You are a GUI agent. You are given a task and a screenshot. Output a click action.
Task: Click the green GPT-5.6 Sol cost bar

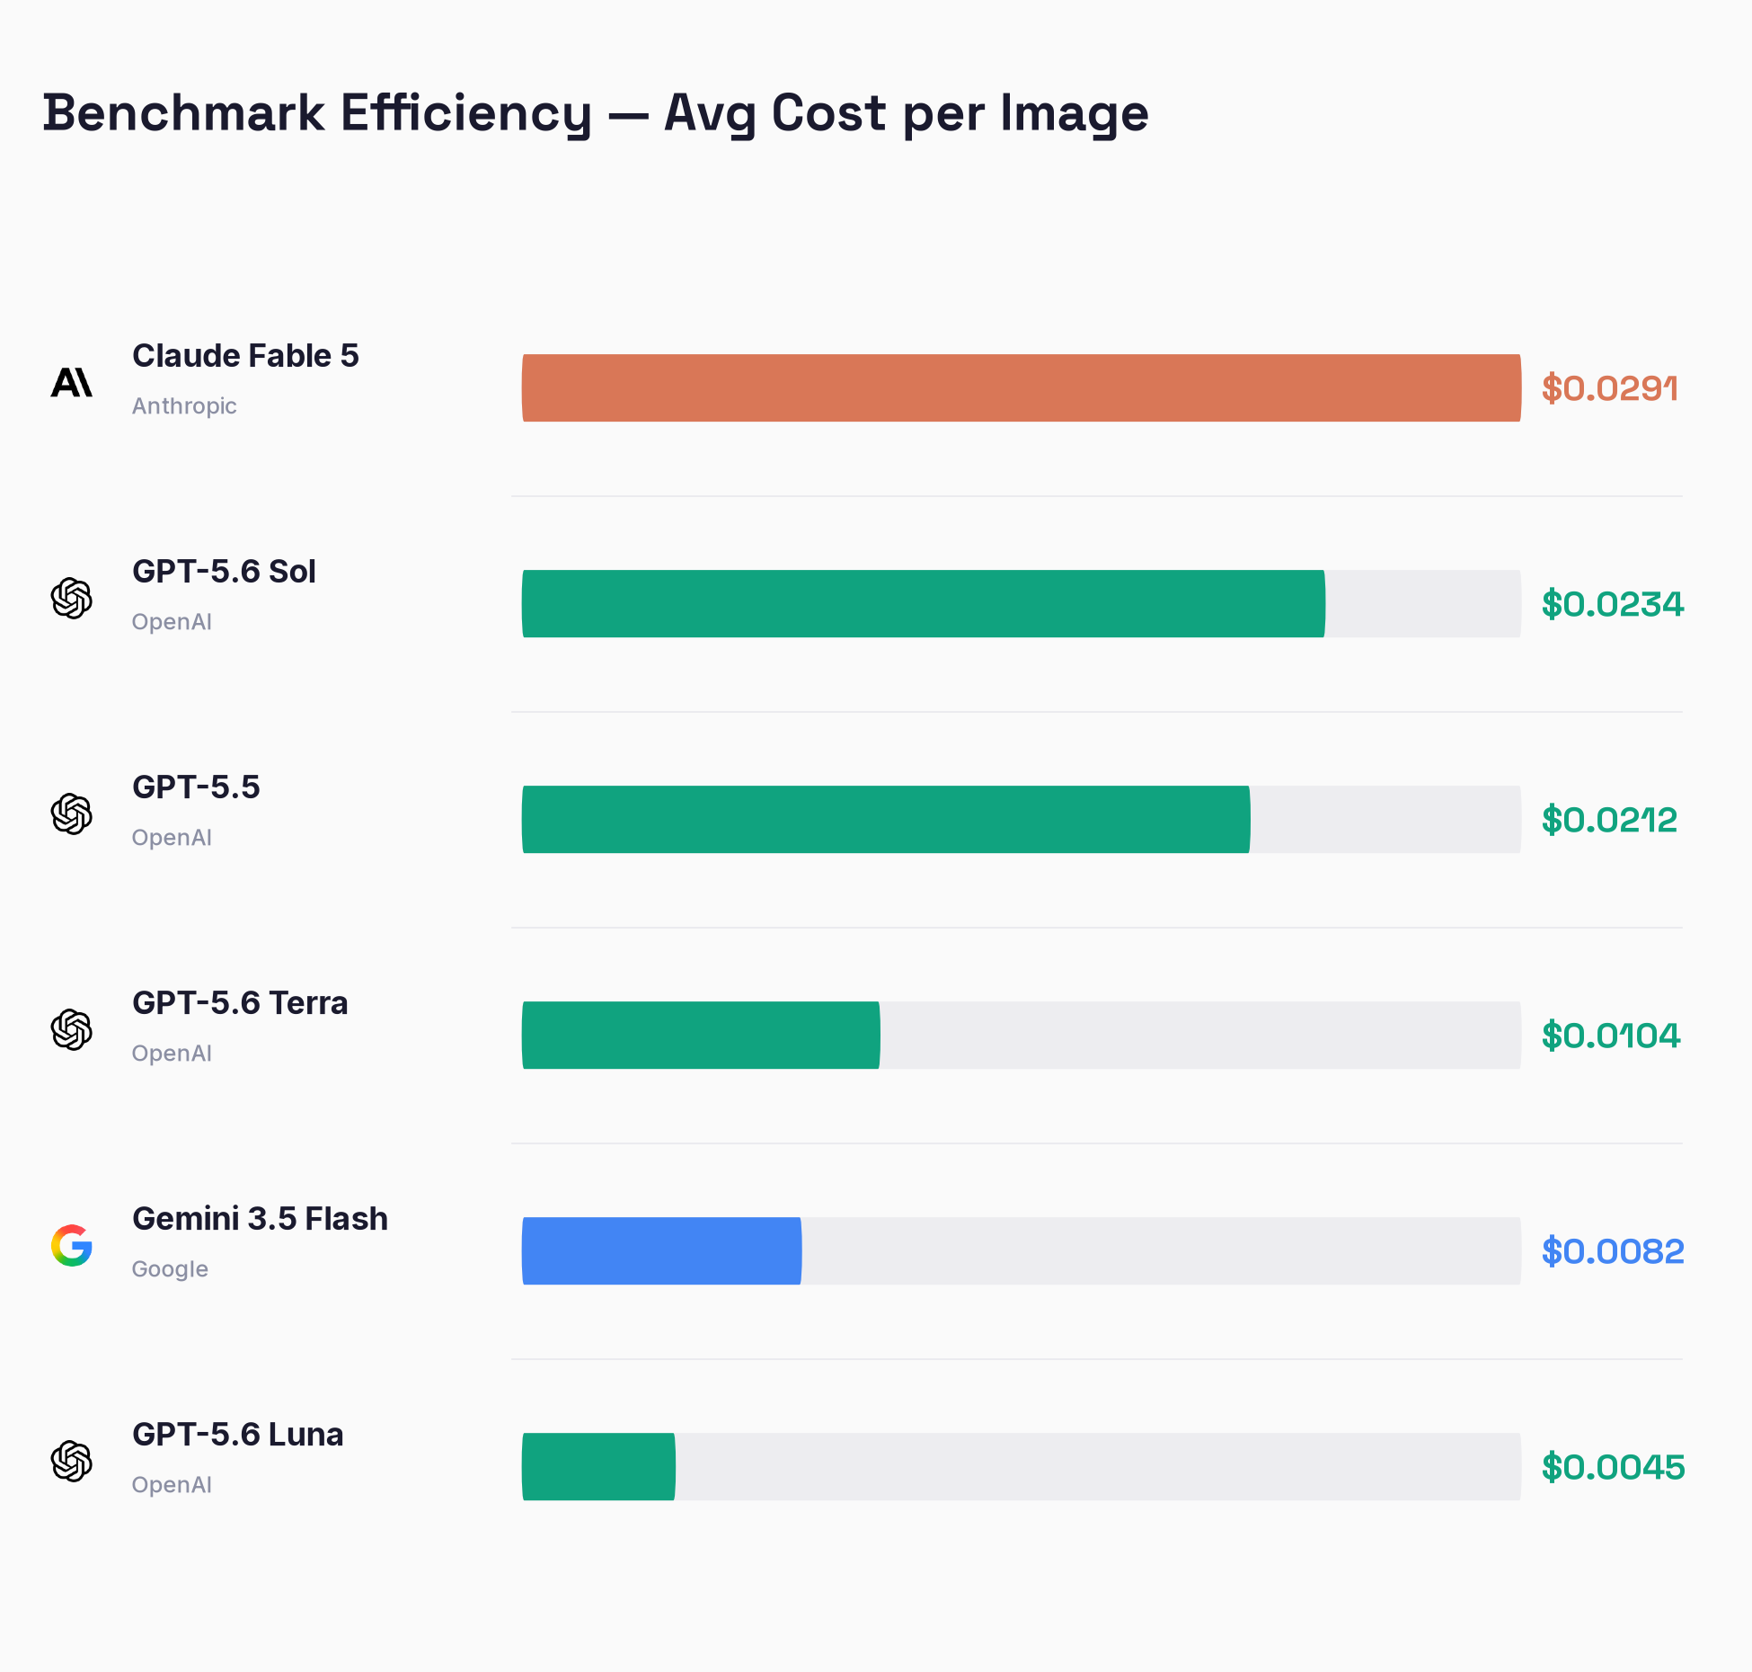click(924, 604)
